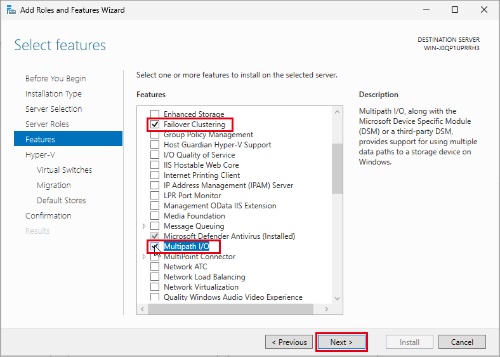Click the horizontal scroll left arrow
Viewport: 500px width, 357px height.
(x=143, y=309)
